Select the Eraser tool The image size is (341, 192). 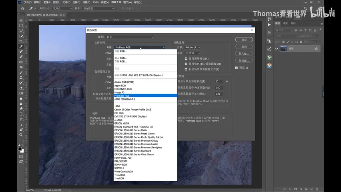21,88
